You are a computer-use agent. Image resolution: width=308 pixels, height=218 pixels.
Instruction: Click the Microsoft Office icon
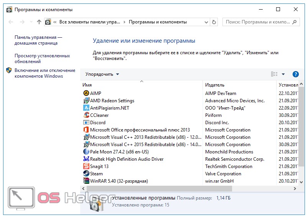click(86, 130)
